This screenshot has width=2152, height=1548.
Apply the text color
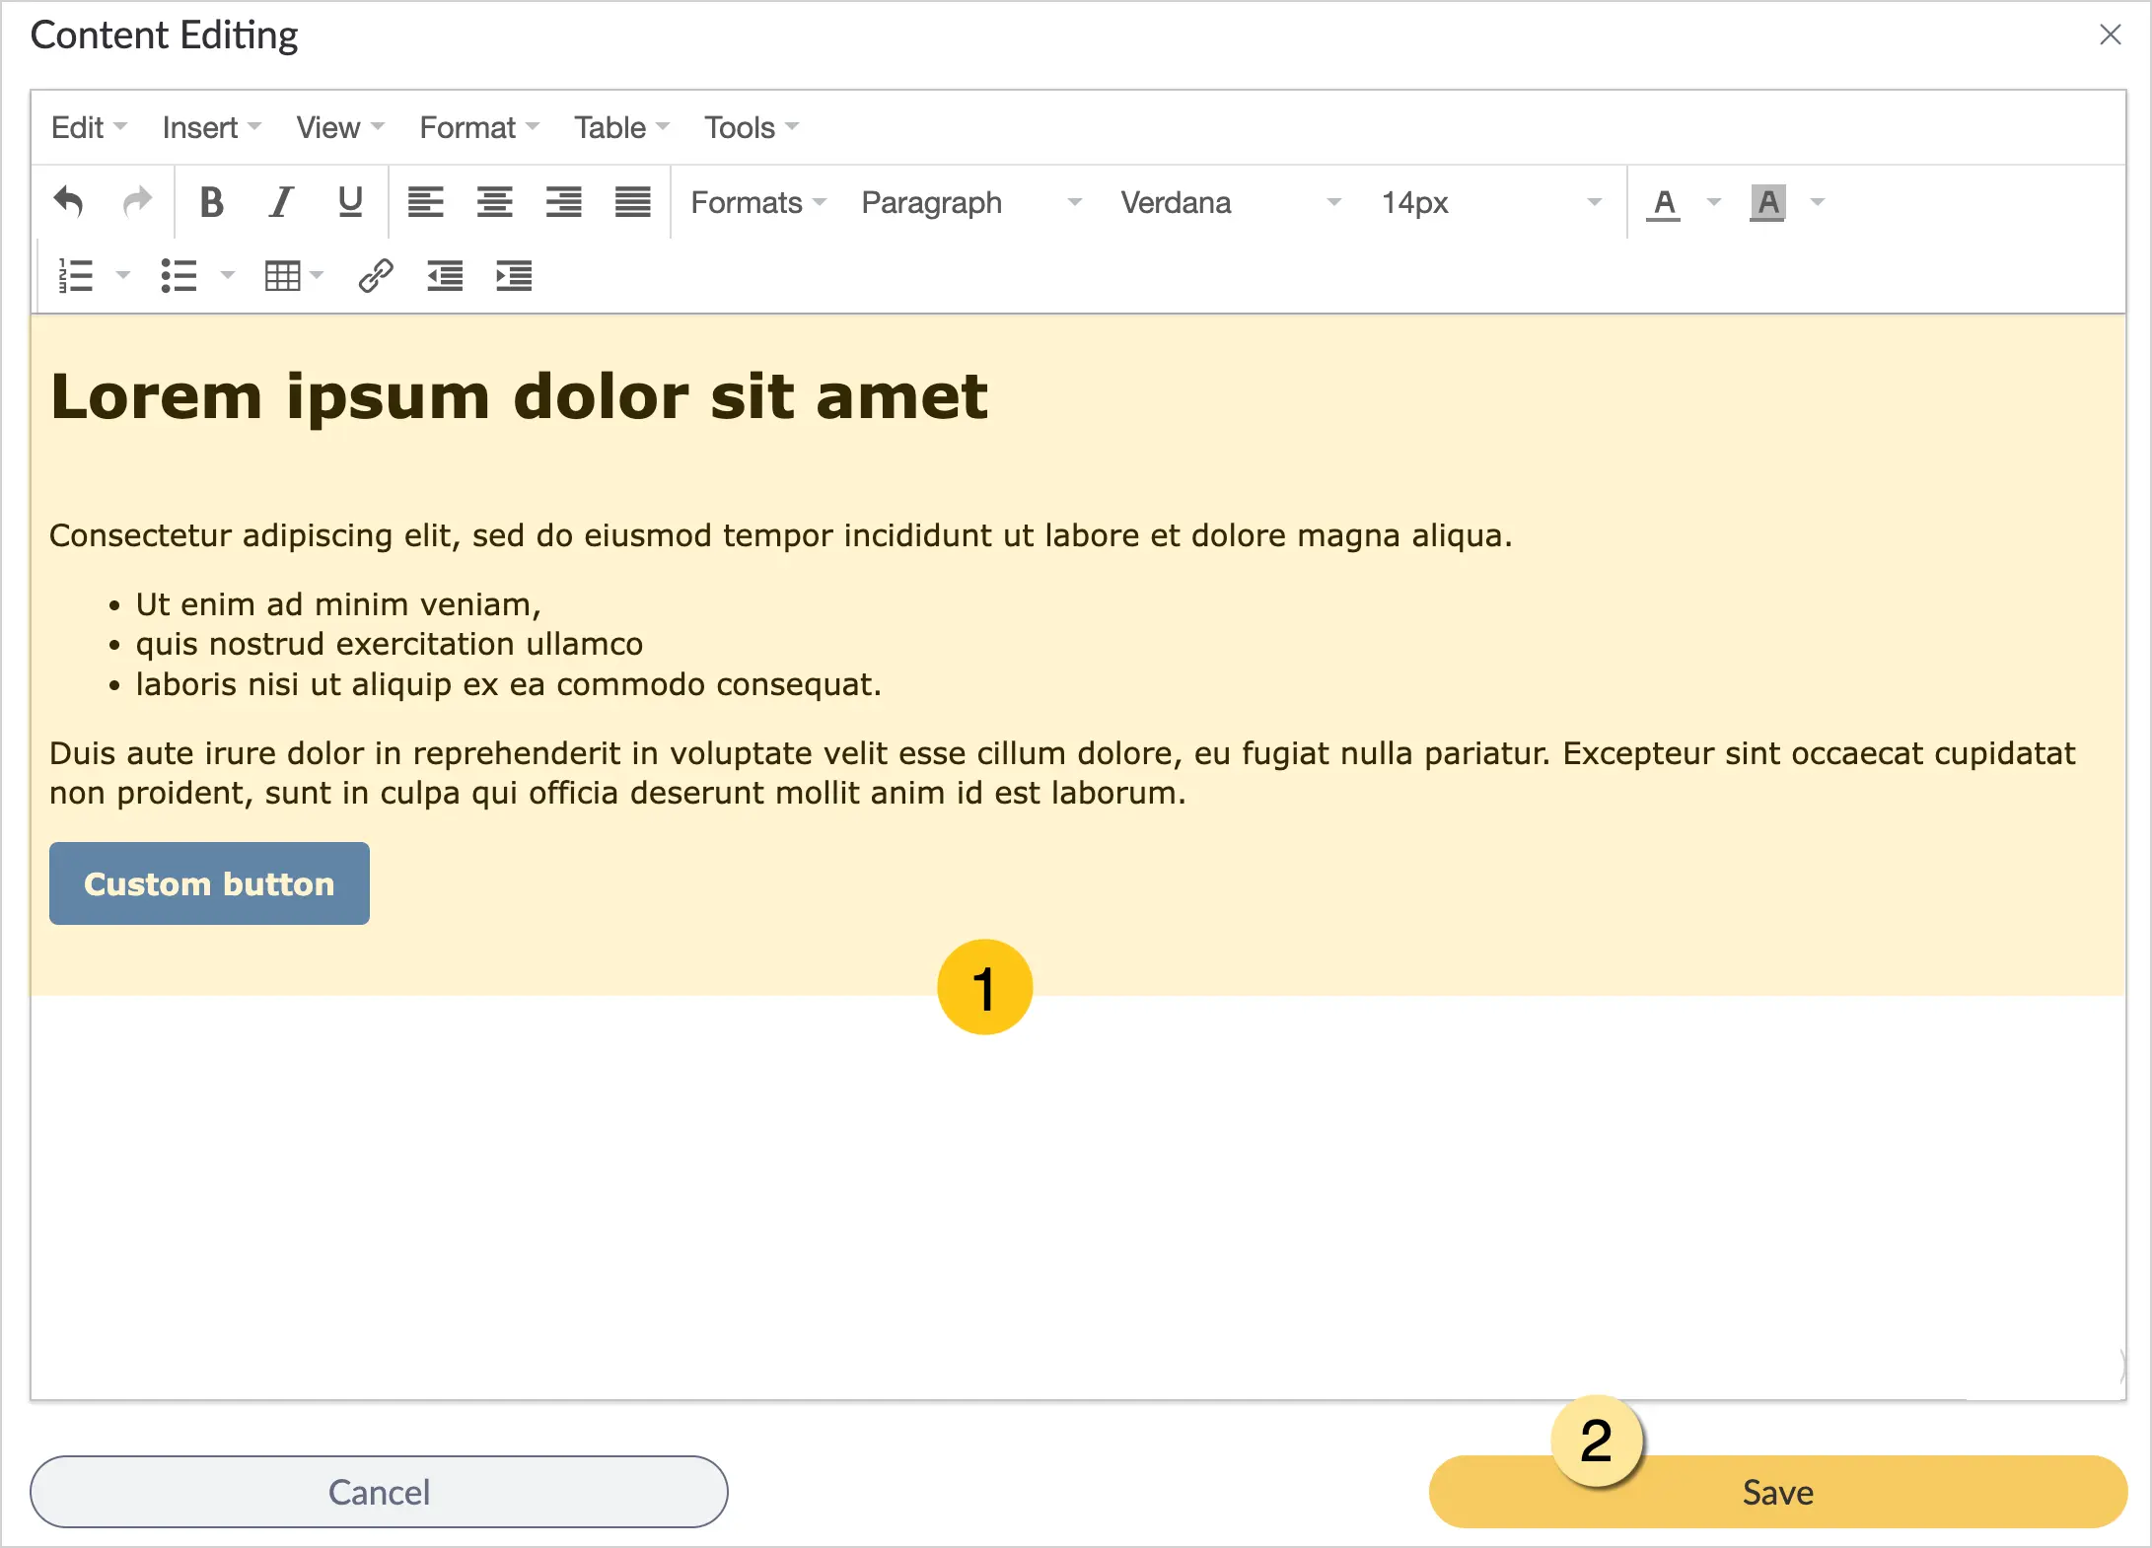pyautogui.click(x=1664, y=203)
